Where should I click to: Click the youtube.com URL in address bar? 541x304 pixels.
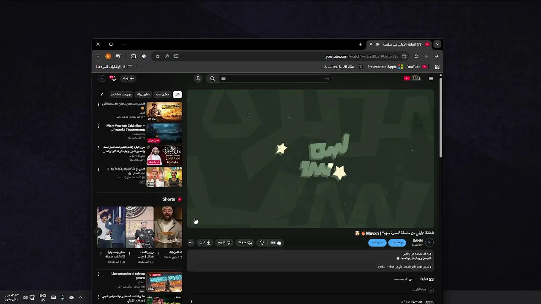pos(362,56)
